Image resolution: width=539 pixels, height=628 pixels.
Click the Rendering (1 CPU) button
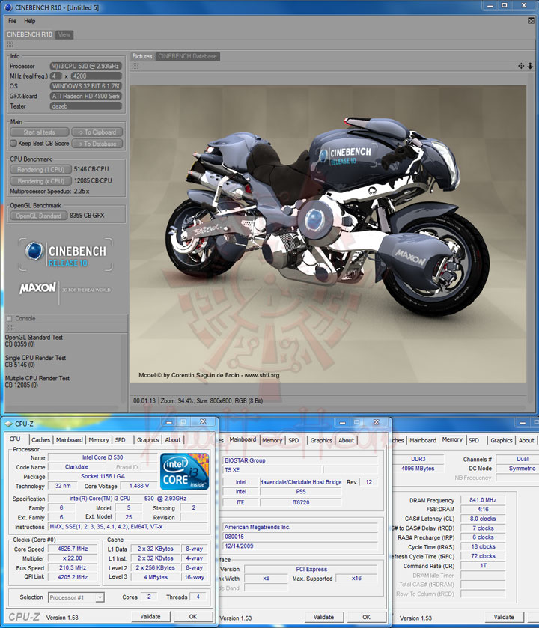(40, 169)
